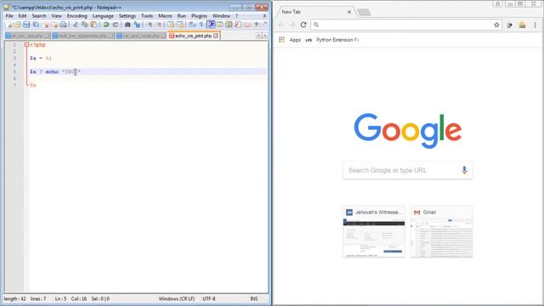Click the Copy icon in Notepad++ toolbar

click(x=84, y=25)
